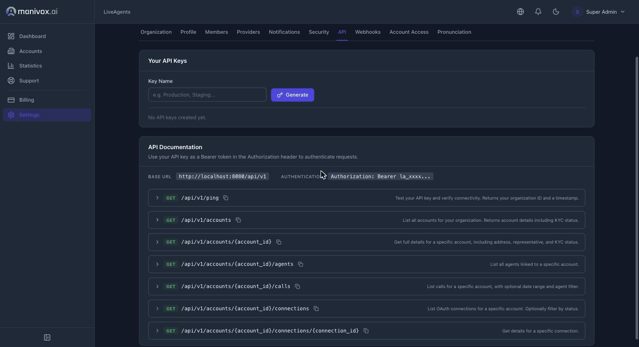
Task: Switch to the Profile tab
Action: tap(188, 32)
